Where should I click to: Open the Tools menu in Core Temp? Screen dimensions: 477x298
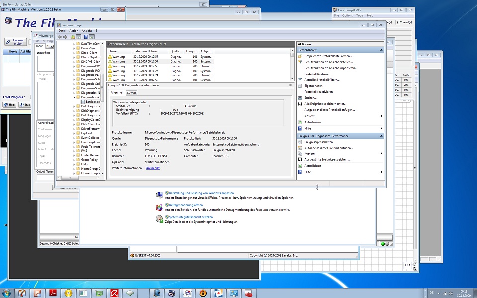[x=360, y=15]
